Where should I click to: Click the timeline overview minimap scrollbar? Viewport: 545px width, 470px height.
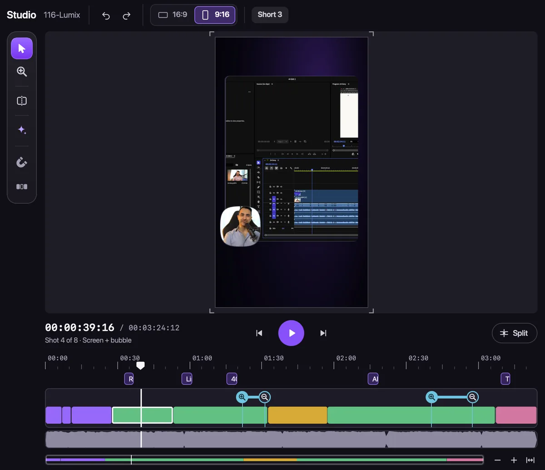pos(264,460)
